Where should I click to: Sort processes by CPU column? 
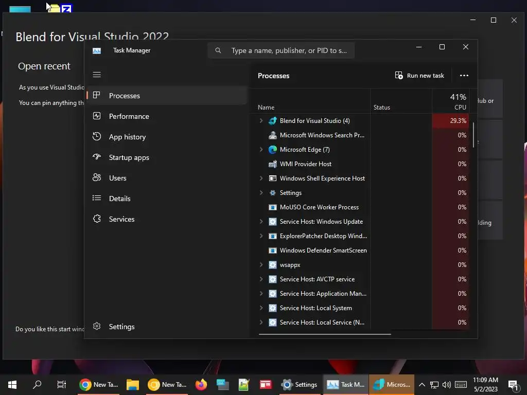(450, 101)
